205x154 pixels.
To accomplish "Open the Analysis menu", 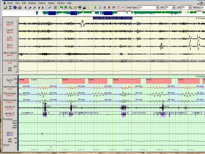I will [32, 3].
